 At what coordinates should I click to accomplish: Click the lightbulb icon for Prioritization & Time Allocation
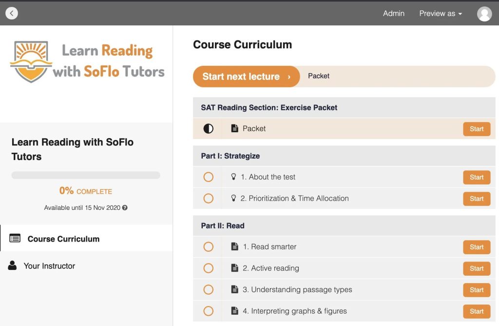point(233,198)
